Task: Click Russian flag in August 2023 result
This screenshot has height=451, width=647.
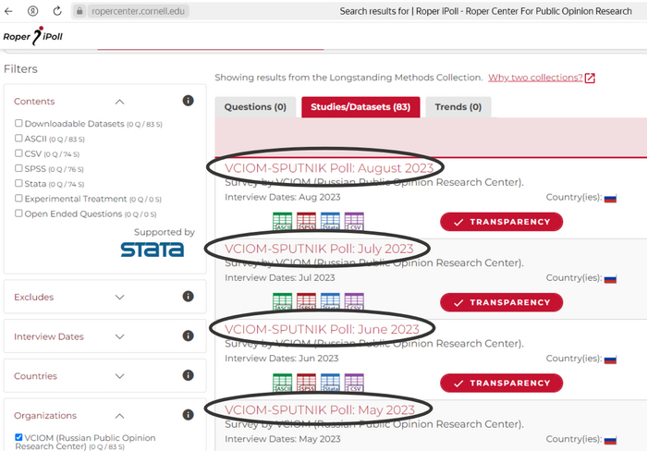Action: (x=610, y=199)
